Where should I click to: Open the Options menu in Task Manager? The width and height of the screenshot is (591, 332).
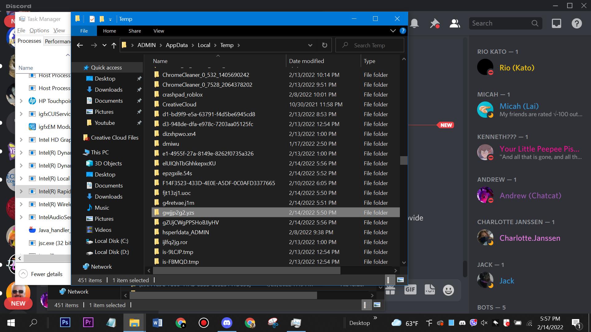tap(39, 30)
